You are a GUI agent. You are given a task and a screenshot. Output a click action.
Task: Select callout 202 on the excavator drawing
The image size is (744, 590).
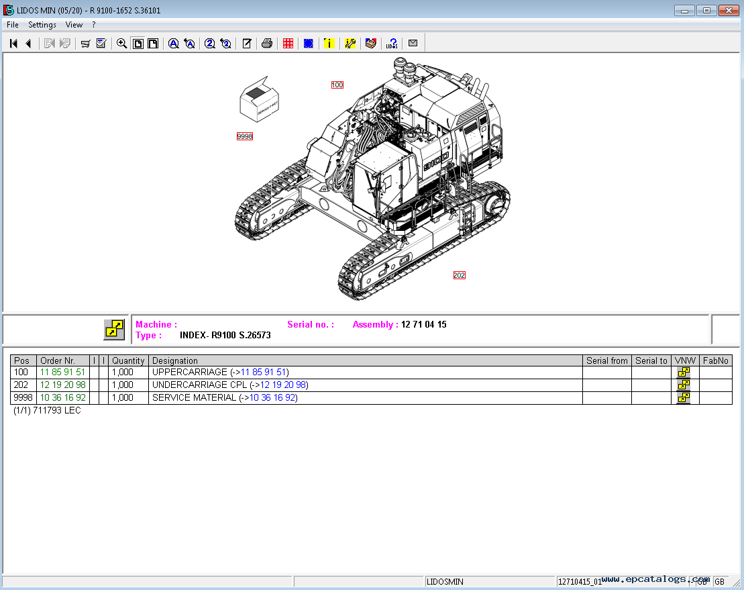click(x=459, y=275)
